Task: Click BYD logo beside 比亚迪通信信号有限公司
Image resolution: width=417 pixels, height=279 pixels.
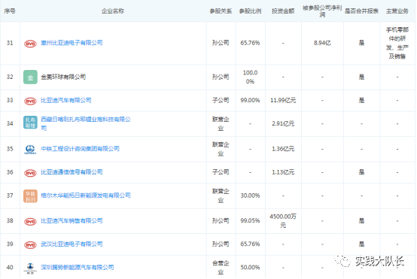Action: [30, 173]
